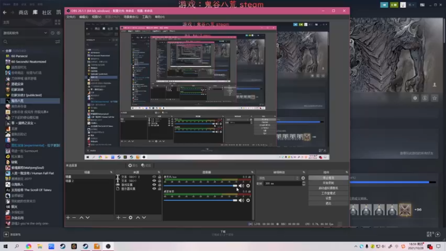
Task: Remove the selected scene with the minus icon
Action: [74, 218]
